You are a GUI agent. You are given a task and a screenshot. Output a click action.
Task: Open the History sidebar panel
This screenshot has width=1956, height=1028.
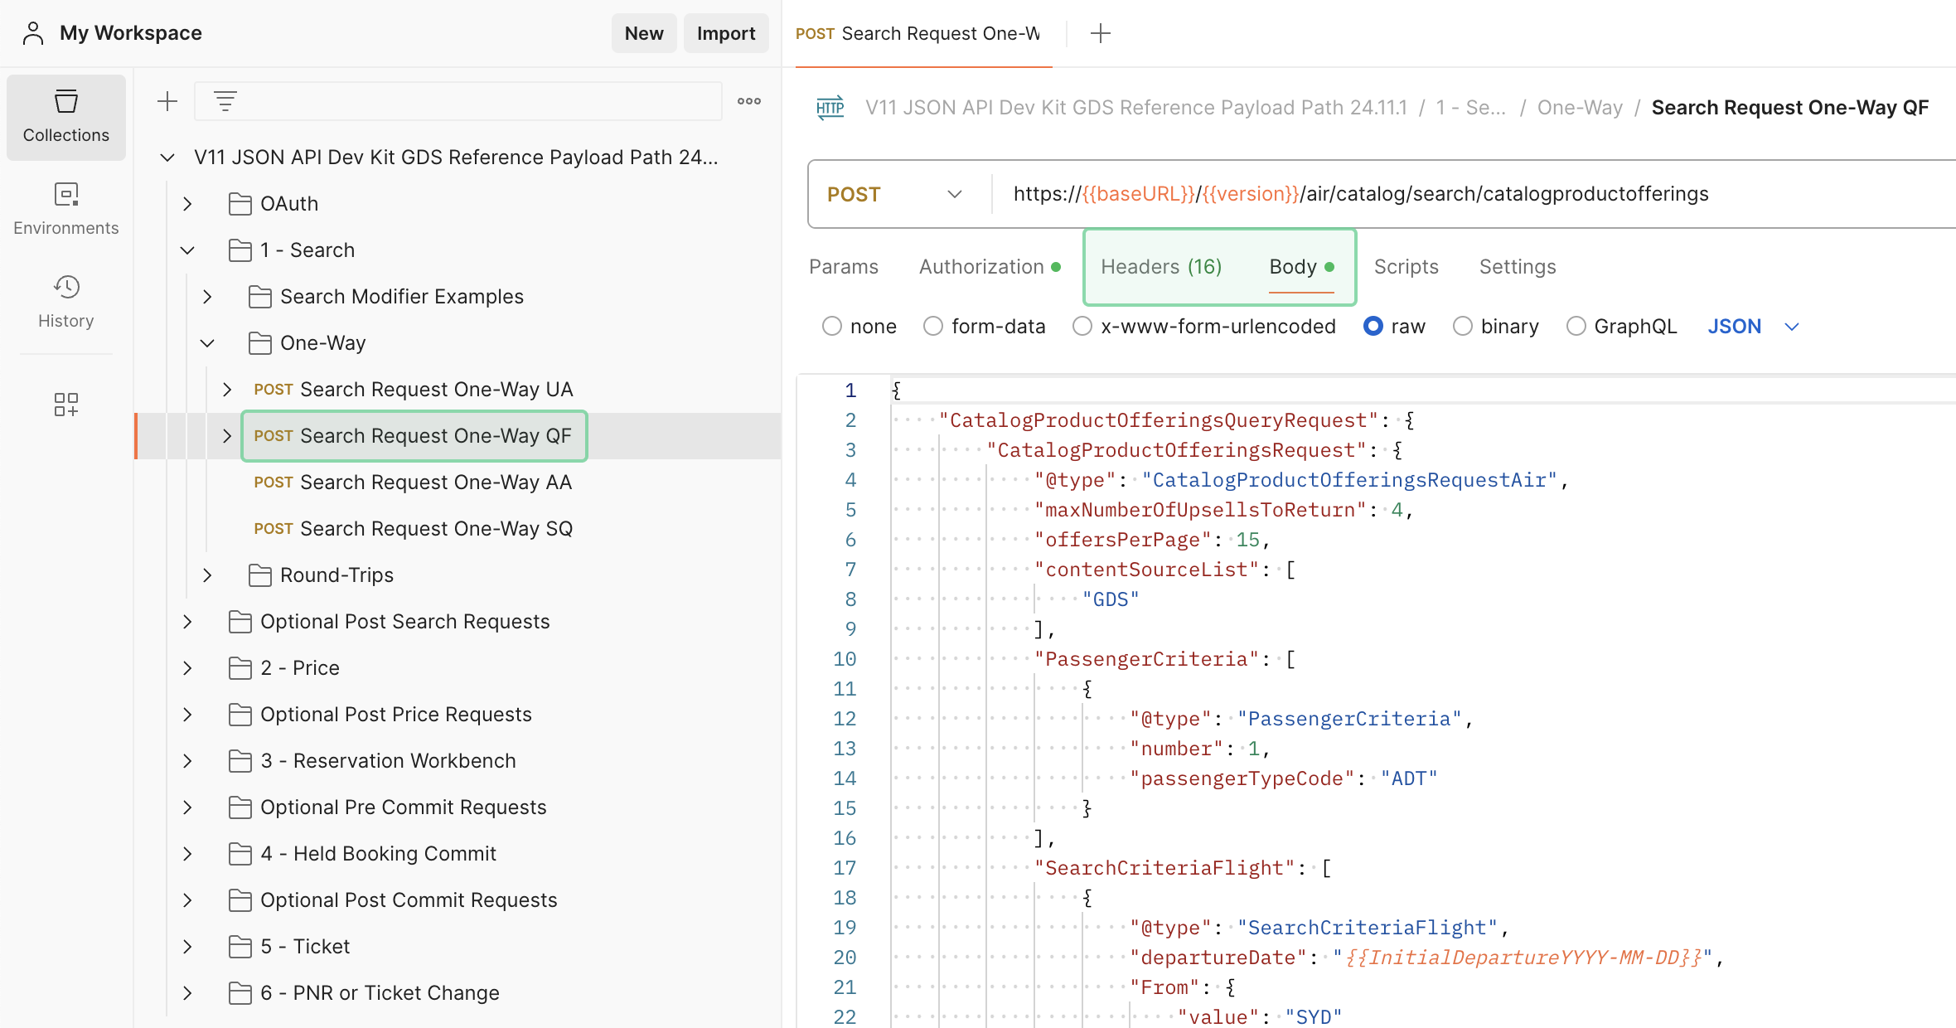pyautogui.click(x=65, y=302)
